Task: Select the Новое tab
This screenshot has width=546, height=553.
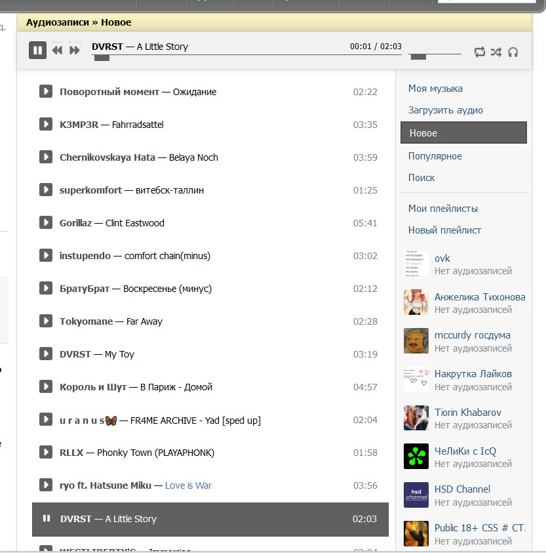Action: 463,133
